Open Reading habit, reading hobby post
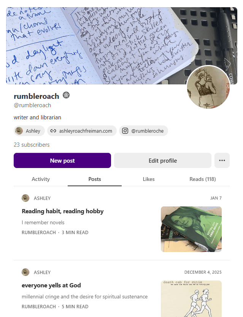 (63, 211)
